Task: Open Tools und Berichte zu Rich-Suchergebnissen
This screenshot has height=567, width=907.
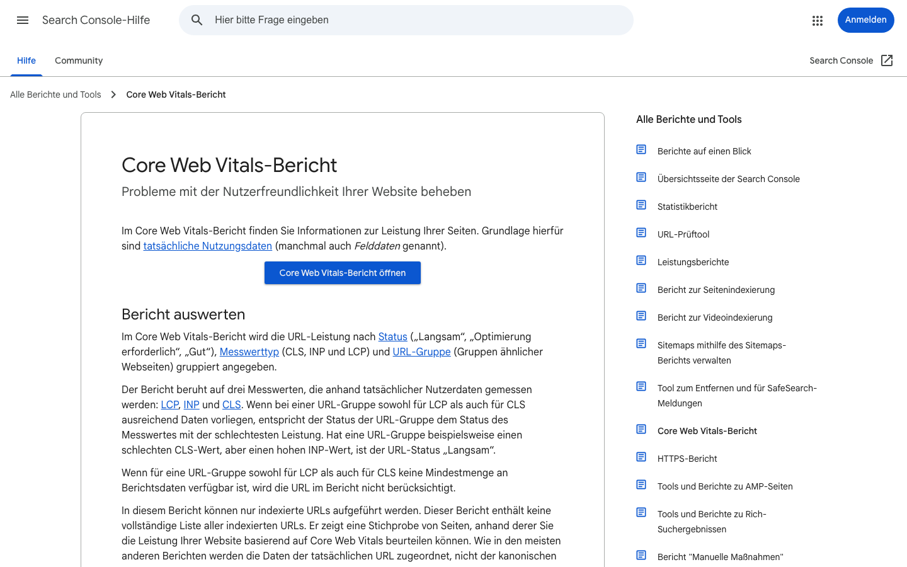Action: coord(712,522)
